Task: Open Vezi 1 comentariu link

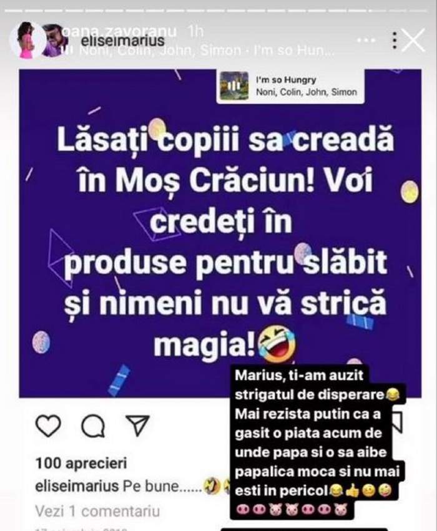Action: [x=97, y=511]
